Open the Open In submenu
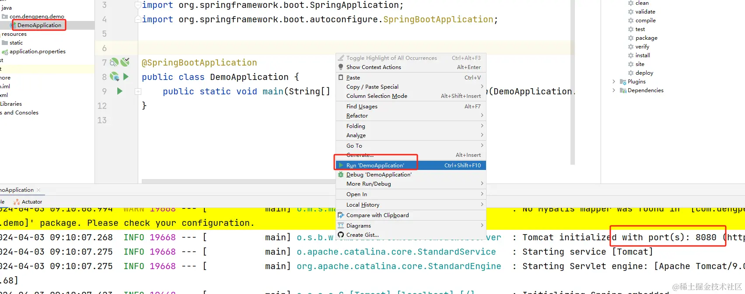 411,194
